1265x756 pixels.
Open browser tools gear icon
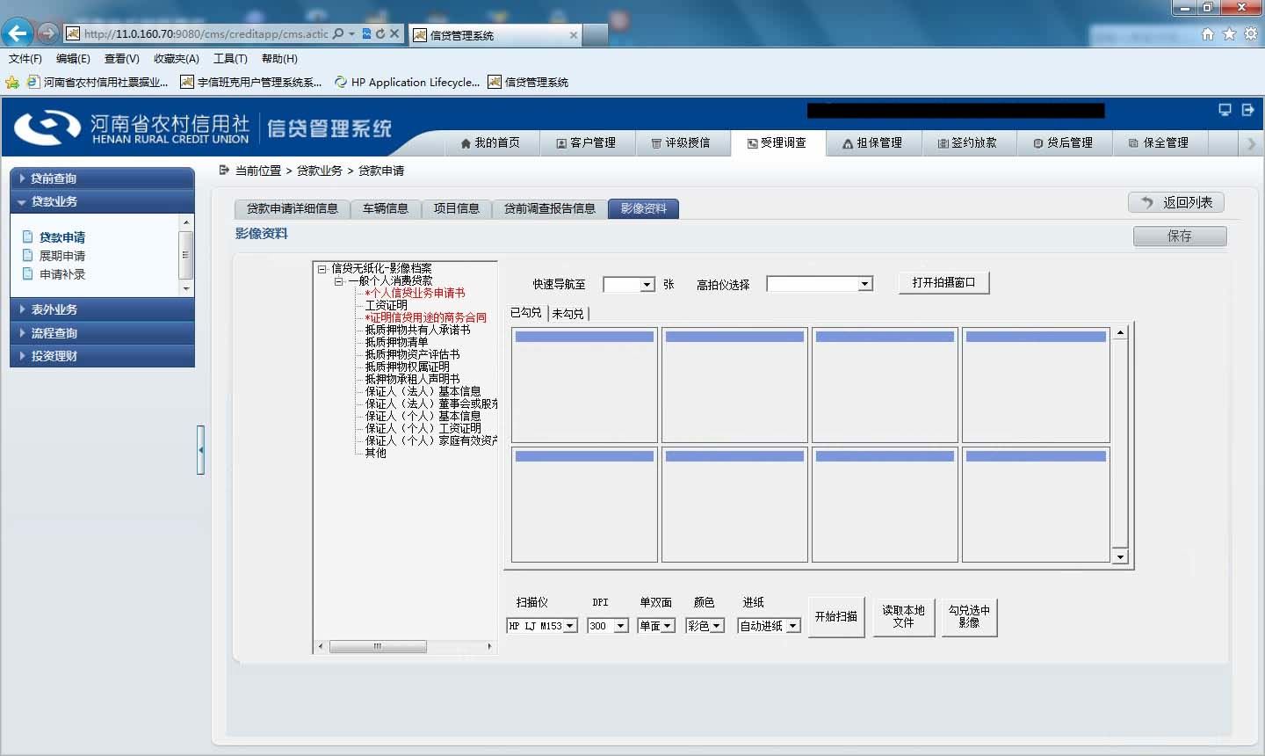click(x=1250, y=33)
